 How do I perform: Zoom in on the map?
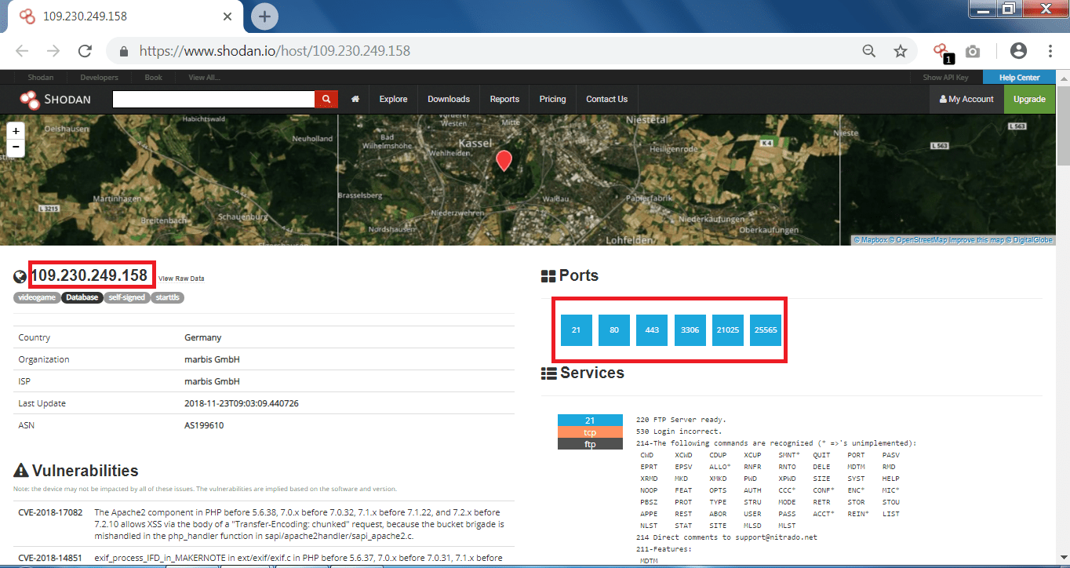tap(16, 131)
